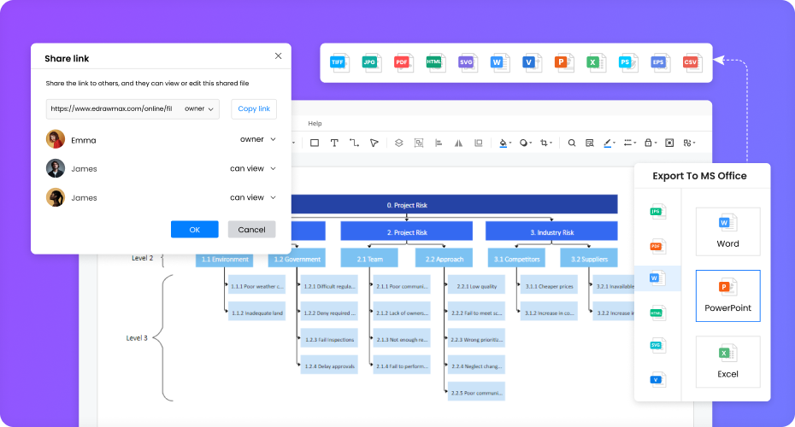The image size is (795, 427).
Task: Pick the Connector tool
Action: click(354, 143)
